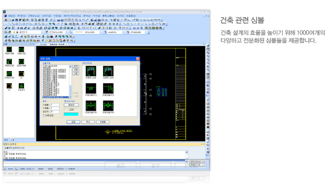Expand the STANDARD style dropdown
Viewport: 332px width, 189px height.
tap(139, 32)
